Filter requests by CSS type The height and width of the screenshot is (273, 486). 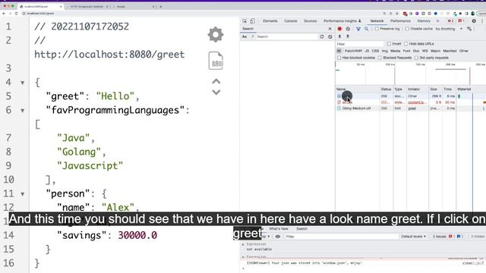point(375,51)
